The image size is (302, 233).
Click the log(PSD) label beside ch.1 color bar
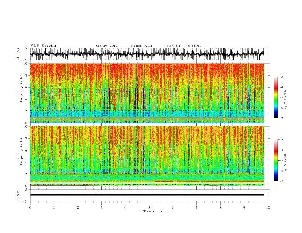click(x=286, y=99)
